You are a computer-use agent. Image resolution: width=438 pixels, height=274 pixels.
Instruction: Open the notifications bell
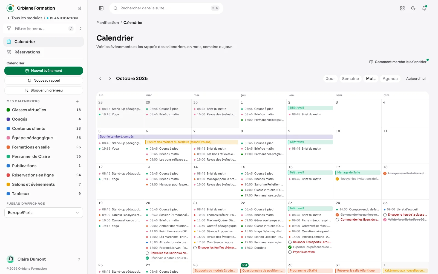click(x=424, y=8)
